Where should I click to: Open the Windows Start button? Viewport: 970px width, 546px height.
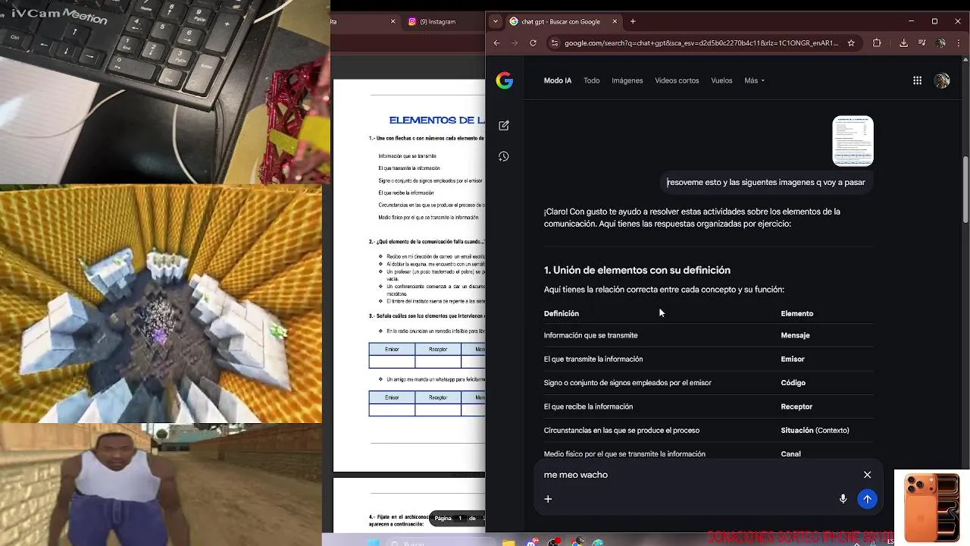(373, 542)
